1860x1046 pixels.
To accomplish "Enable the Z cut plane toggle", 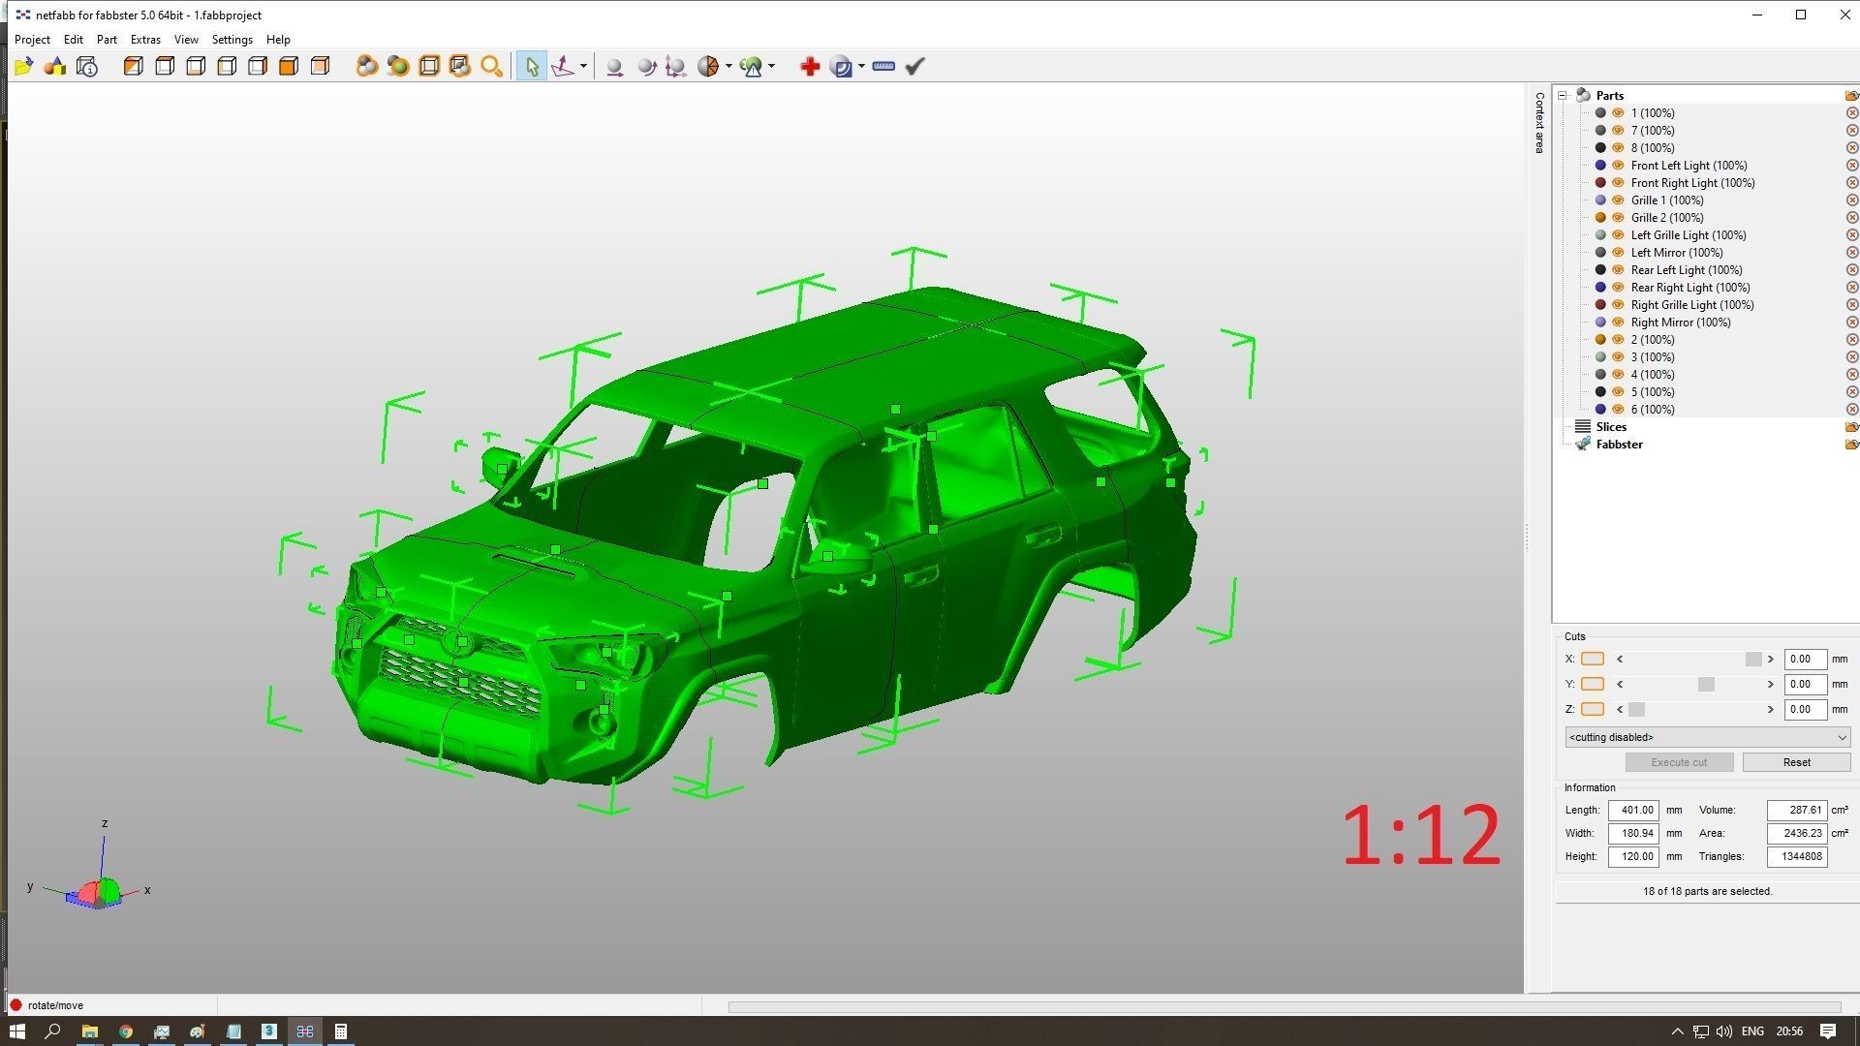I will (1592, 709).
